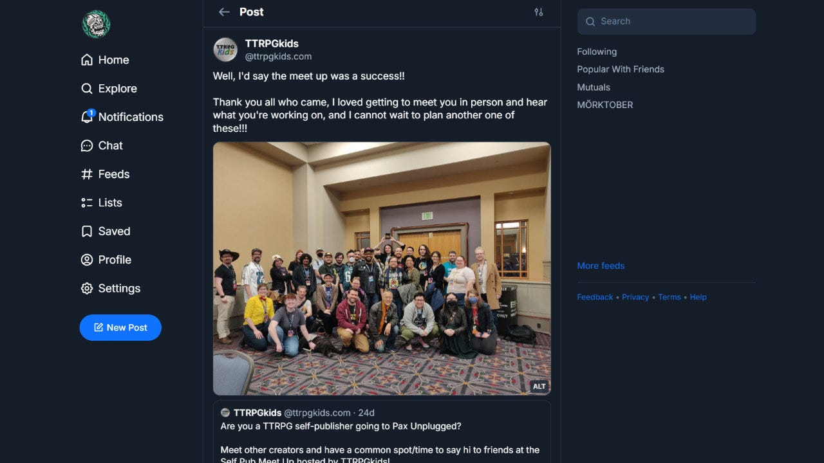
Task: Open Feeds via the hashtag icon
Action: tap(87, 174)
